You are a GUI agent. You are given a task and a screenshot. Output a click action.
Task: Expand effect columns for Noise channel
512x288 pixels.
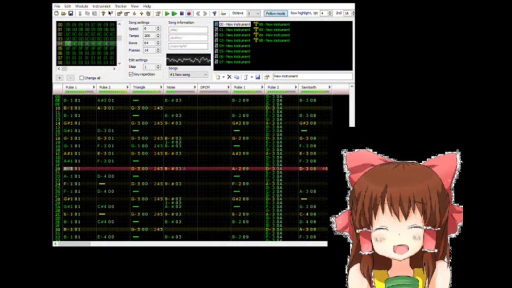click(195, 87)
